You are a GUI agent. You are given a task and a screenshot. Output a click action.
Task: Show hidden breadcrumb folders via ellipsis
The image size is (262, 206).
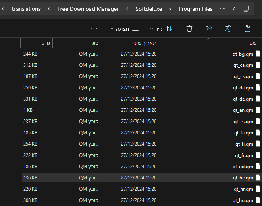click(222, 9)
